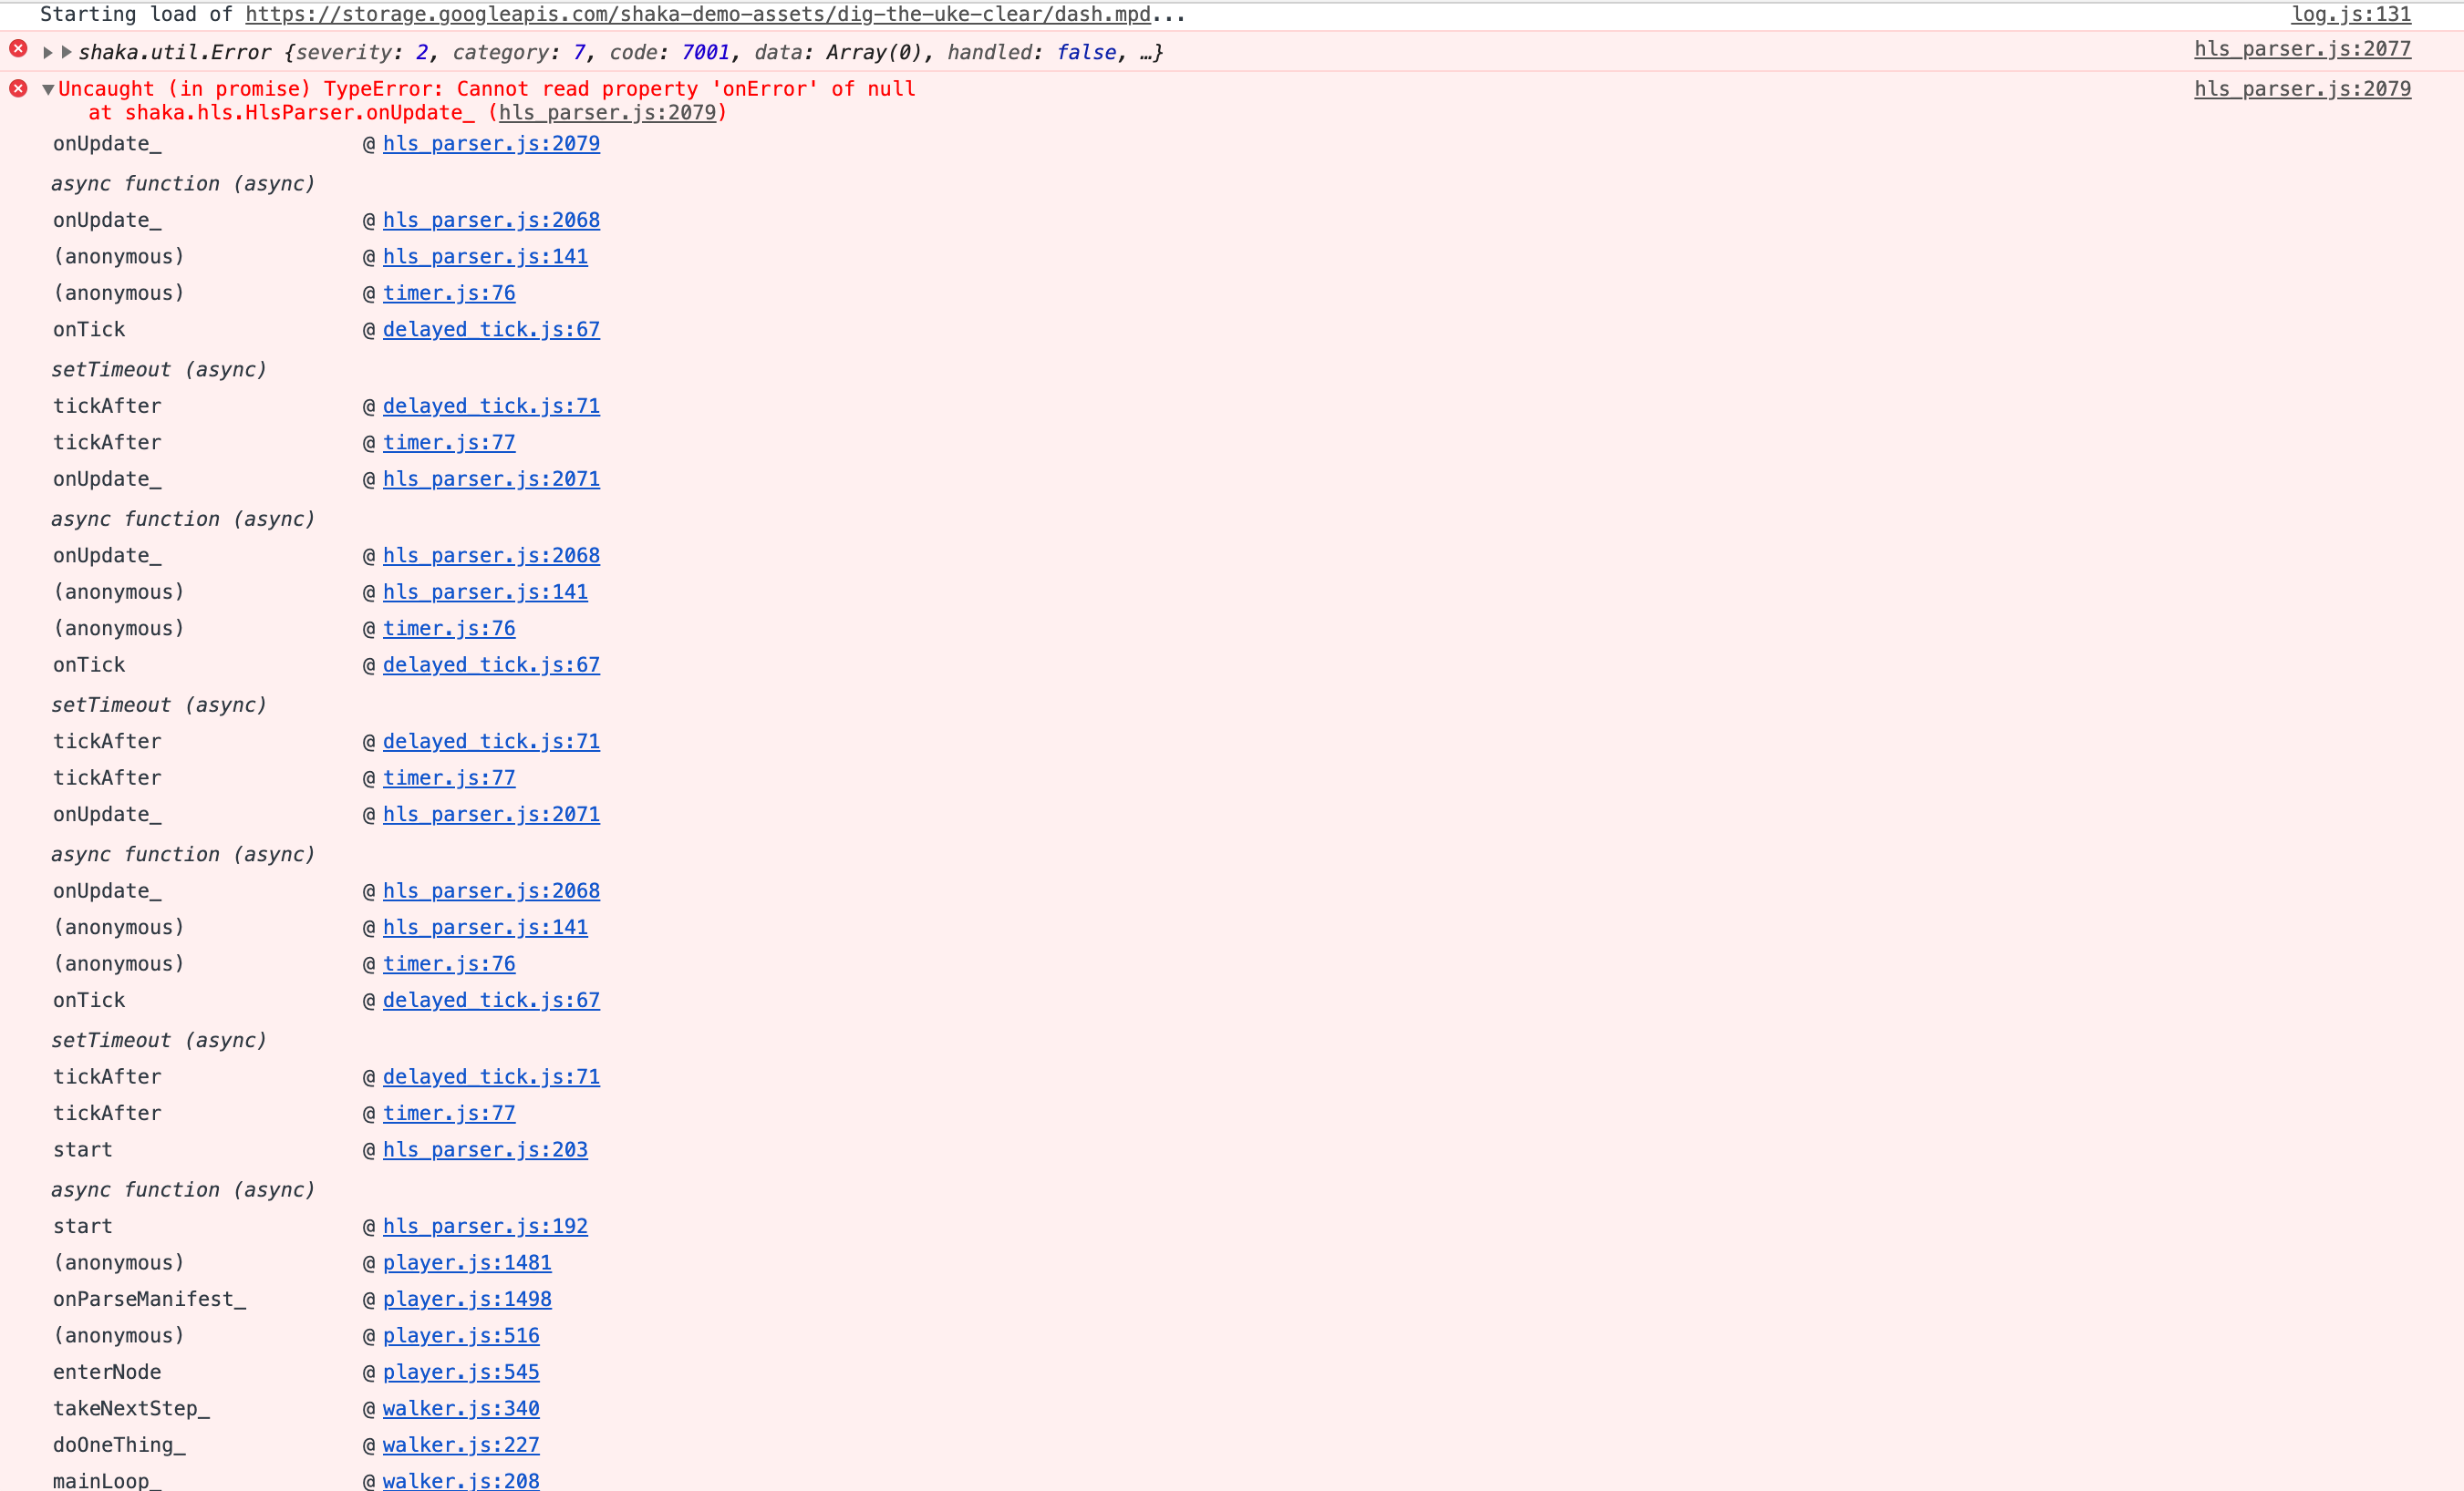Open walker.js:208 for mainLoop_
This screenshot has height=1491, width=2464.
click(x=461, y=1481)
